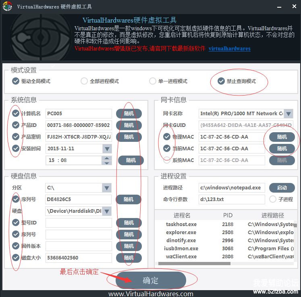Open the 分区 C:\ dropdown

point(107,188)
